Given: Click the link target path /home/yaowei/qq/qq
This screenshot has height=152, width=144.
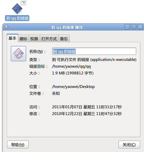Looking at the screenshot, I should pos(71,66).
